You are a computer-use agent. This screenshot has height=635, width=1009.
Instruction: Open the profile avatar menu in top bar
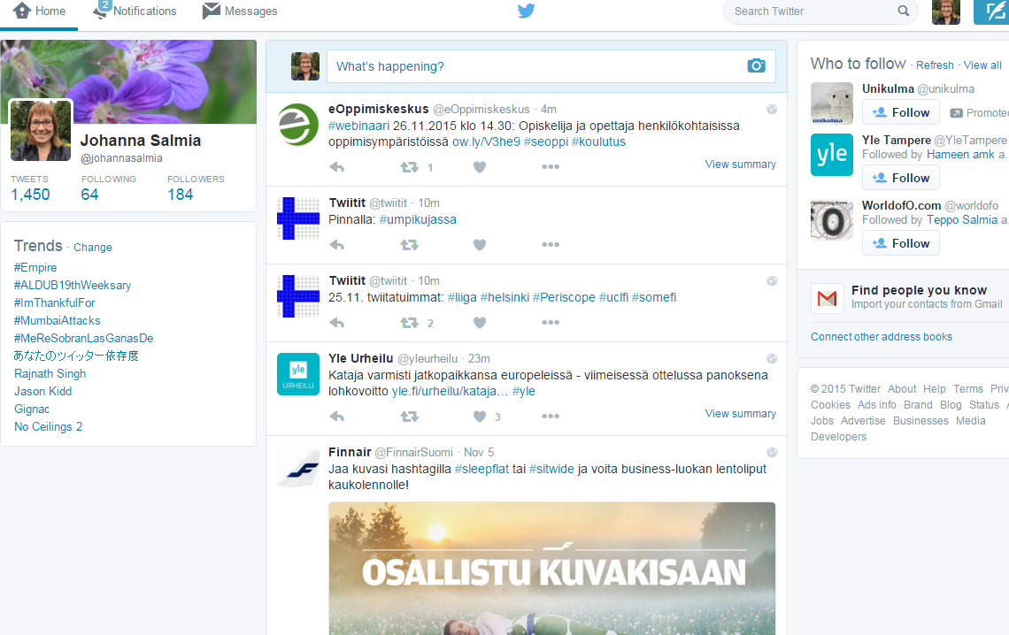click(x=946, y=11)
